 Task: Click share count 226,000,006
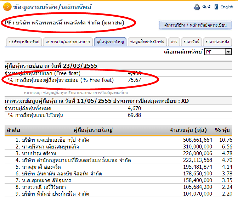(x=198, y=153)
